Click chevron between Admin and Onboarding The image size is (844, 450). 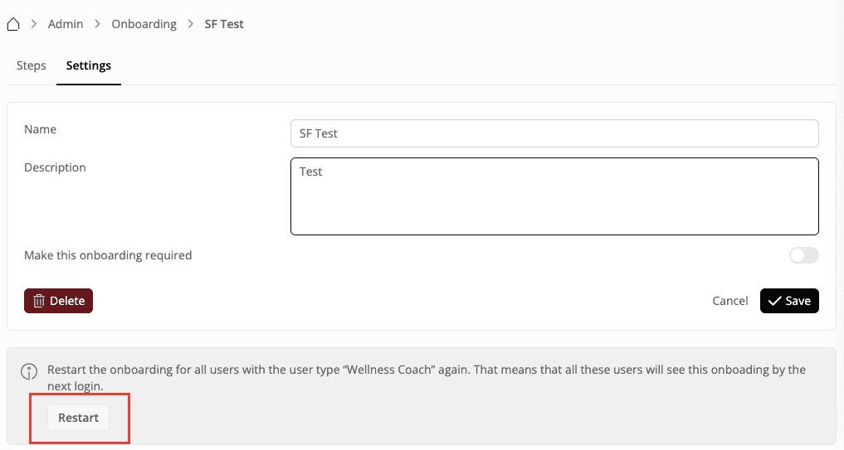pyautogui.click(x=98, y=24)
